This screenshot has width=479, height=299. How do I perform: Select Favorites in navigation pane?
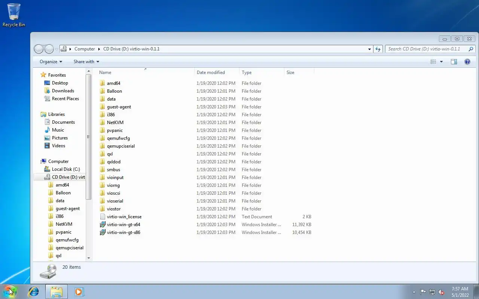pos(57,75)
